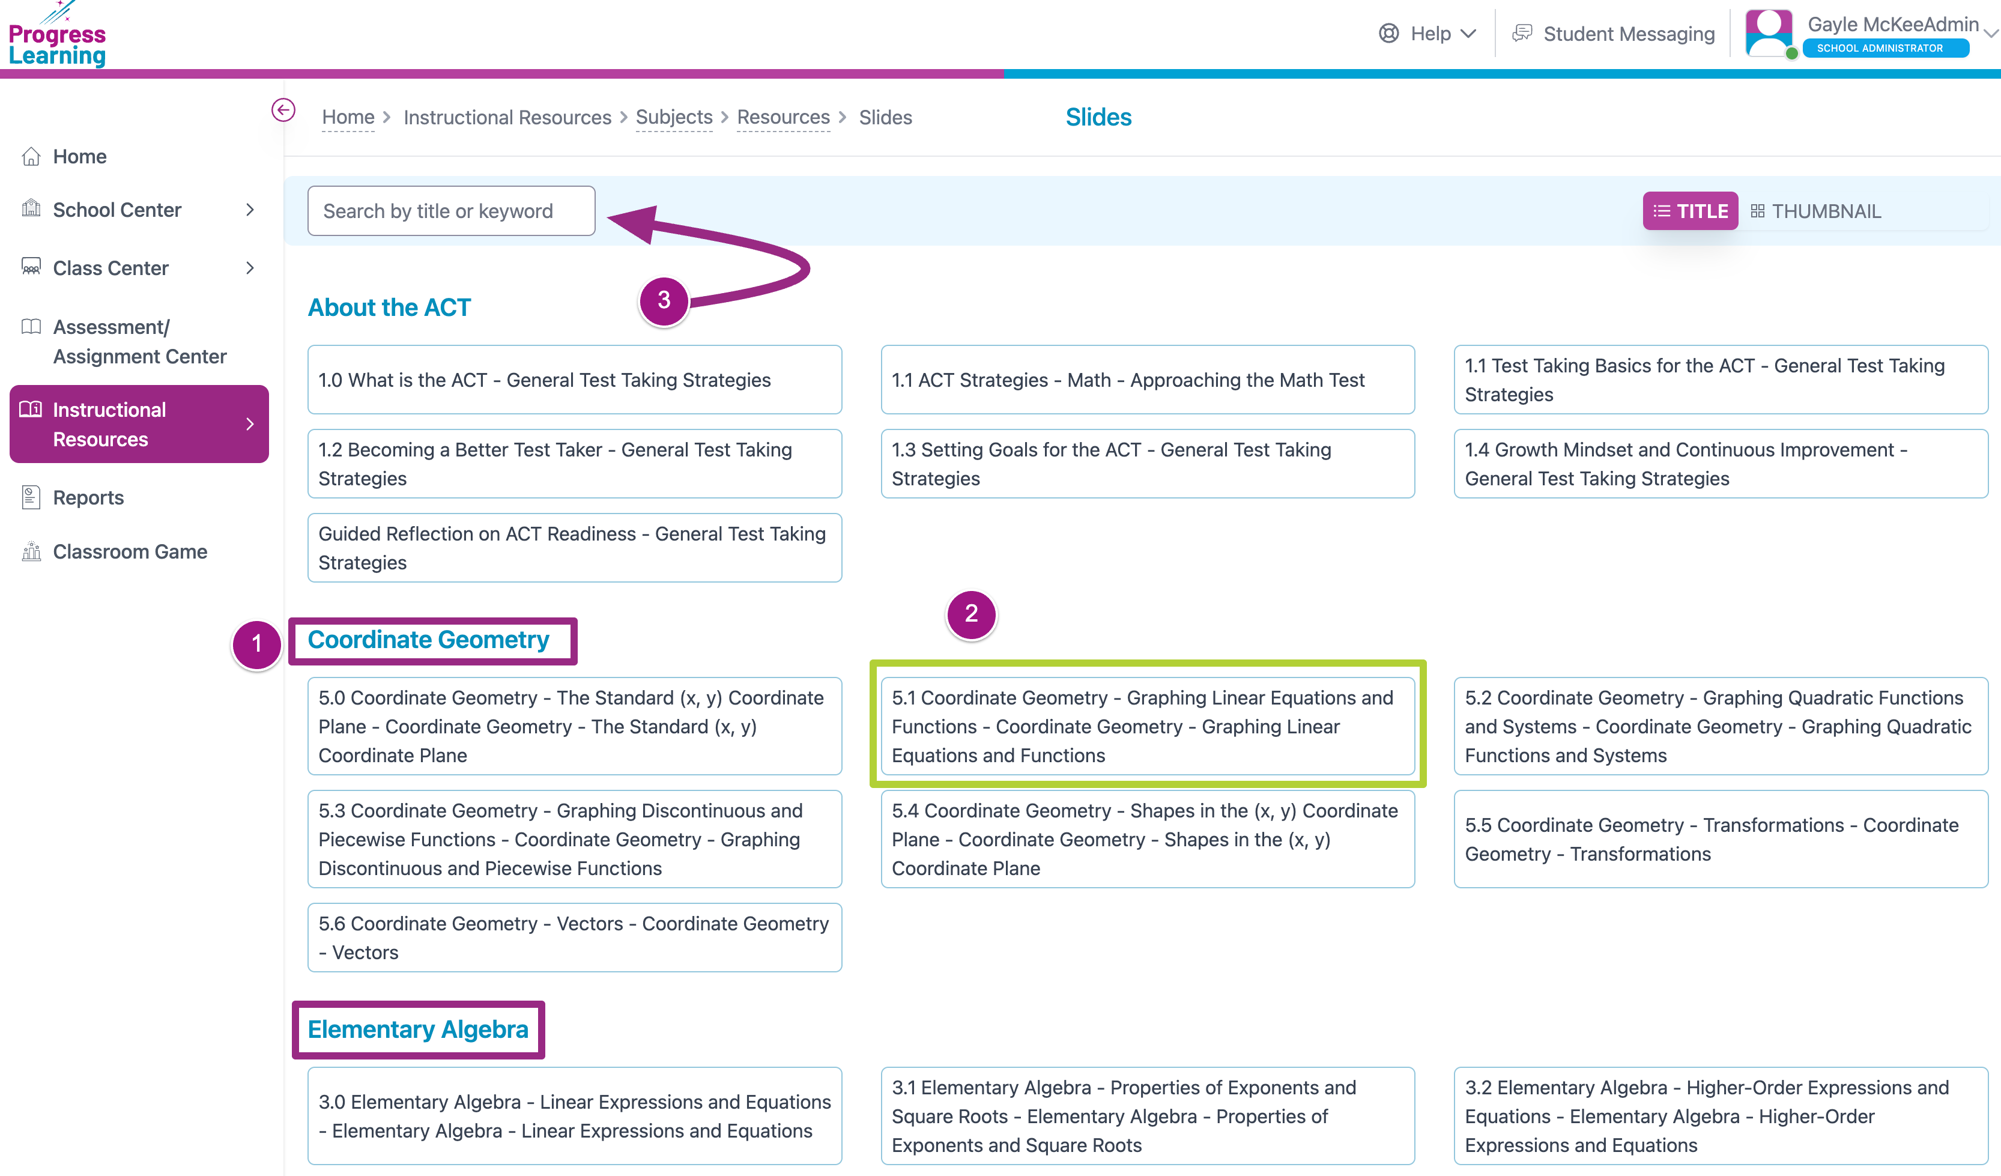Viewport: 2001px width, 1176px height.
Task: Click the School Center building icon
Action: tap(31, 209)
